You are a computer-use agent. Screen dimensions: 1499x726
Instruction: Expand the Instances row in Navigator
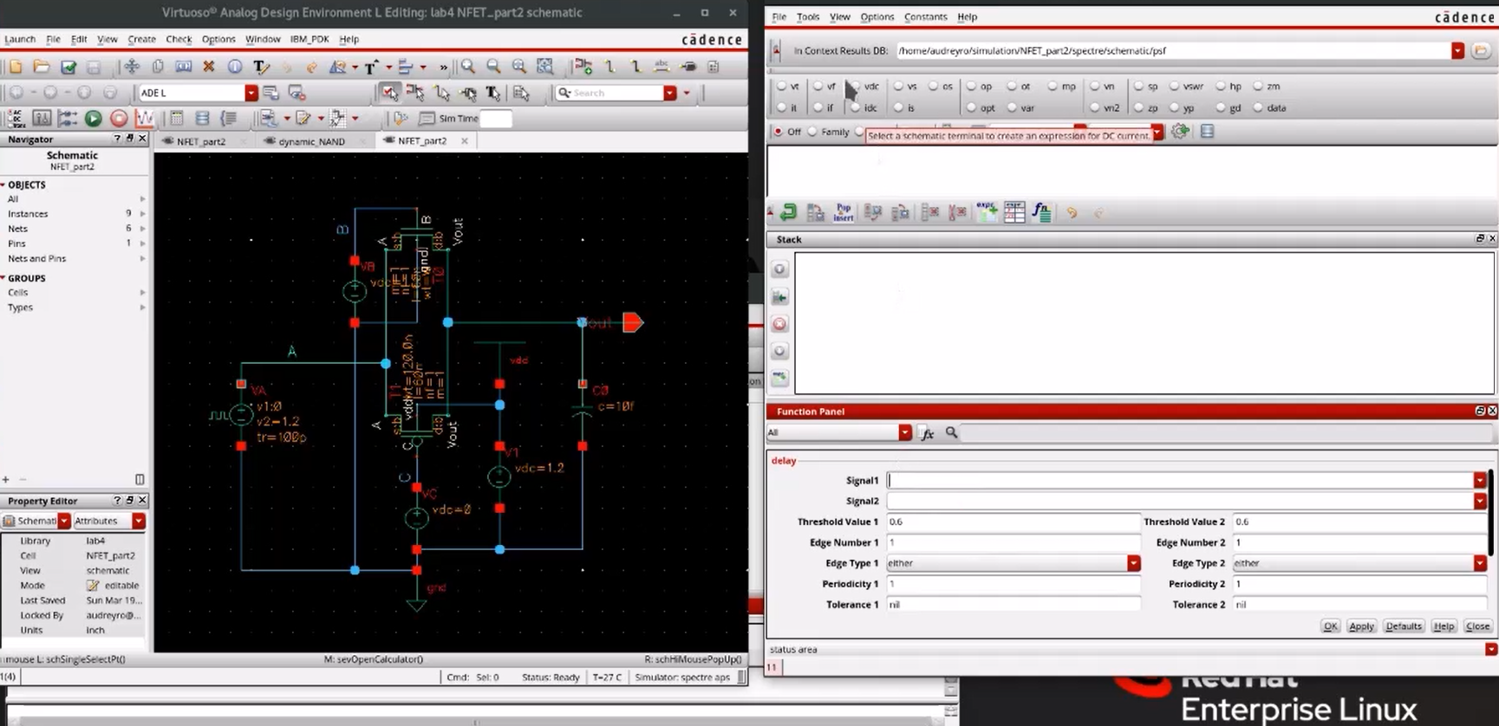point(142,214)
